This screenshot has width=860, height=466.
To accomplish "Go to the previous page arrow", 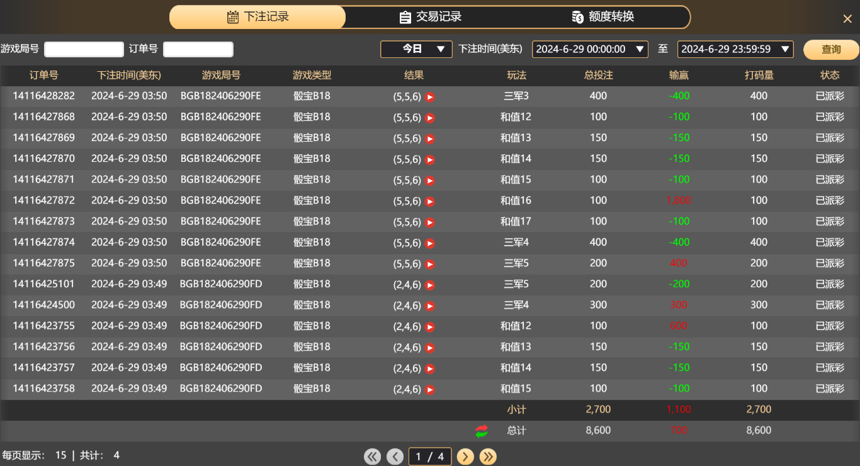I will 395,457.
